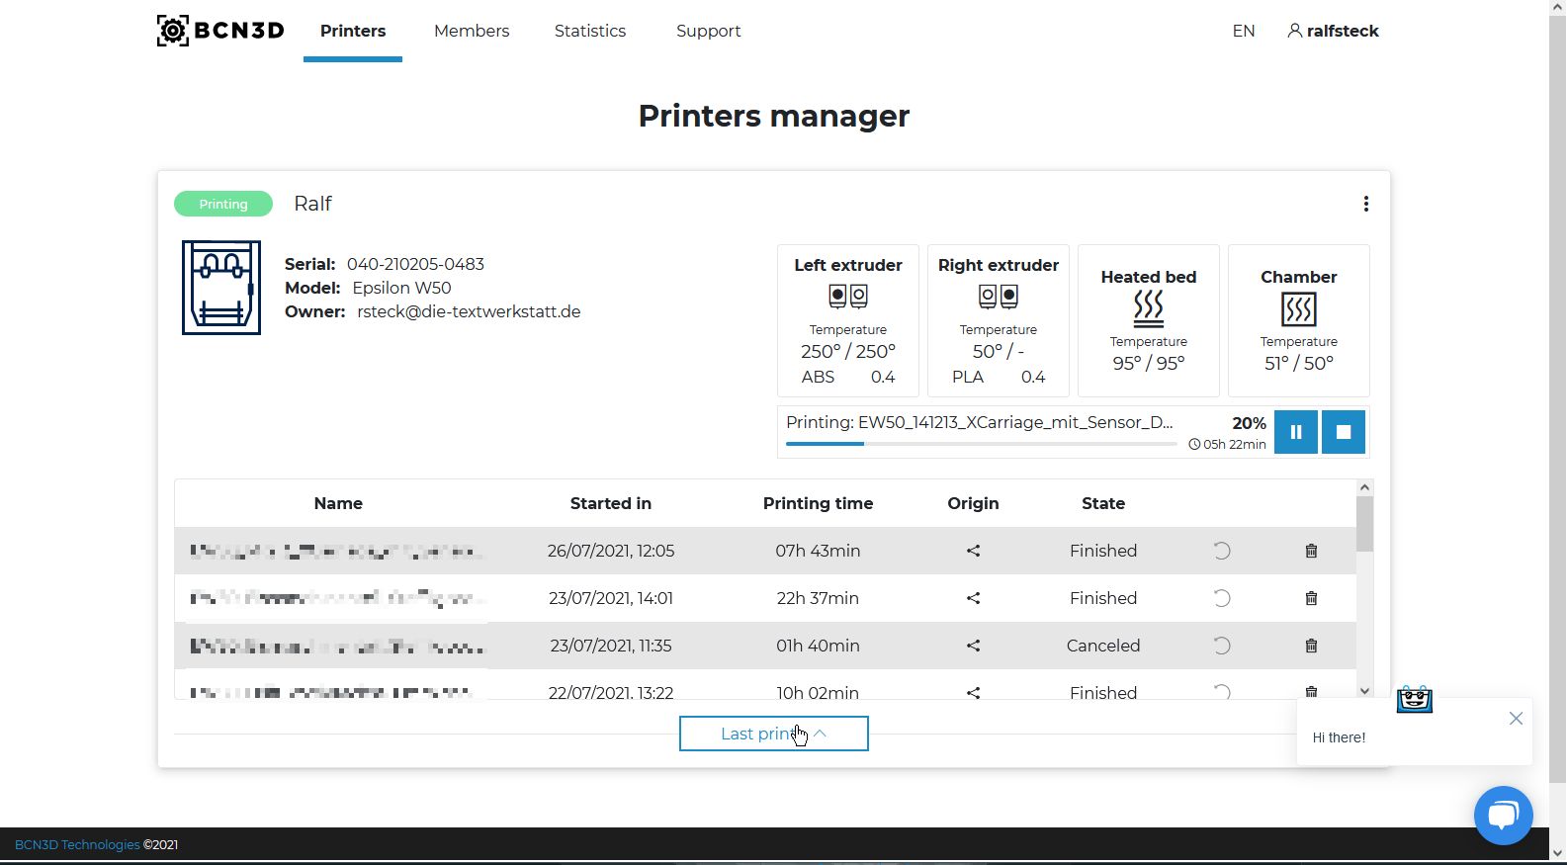Click the Name column header
This screenshot has height=865, width=1567.
point(338,503)
